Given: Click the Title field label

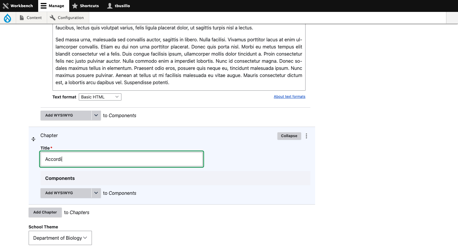Looking at the screenshot, I should (45, 148).
